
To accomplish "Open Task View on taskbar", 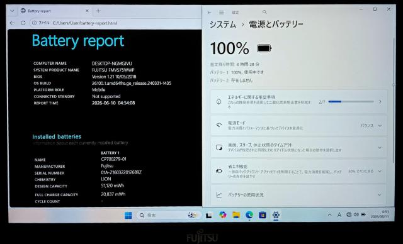I will (208, 215).
